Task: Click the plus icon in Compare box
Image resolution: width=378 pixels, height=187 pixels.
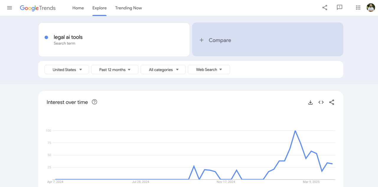Action: (201, 40)
